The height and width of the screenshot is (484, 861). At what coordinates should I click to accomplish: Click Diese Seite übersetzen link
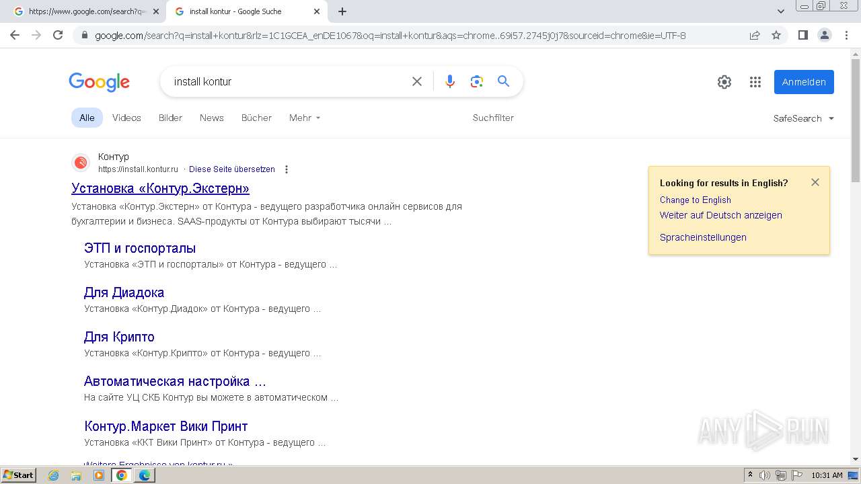click(232, 169)
